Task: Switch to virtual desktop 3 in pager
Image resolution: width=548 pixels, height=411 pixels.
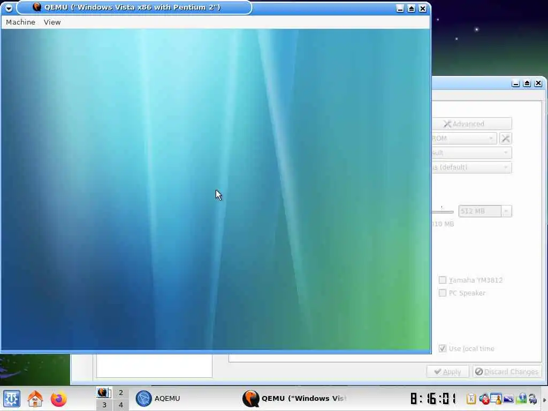Action: pyautogui.click(x=104, y=405)
